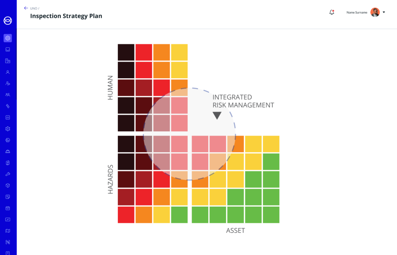Click the top-right yellow cell in HUMAN grid

(x=179, y=52)
